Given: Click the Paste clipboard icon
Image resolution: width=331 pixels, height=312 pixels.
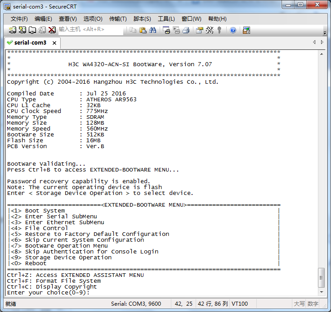Looking at the screenshot, I should (143, 30).
